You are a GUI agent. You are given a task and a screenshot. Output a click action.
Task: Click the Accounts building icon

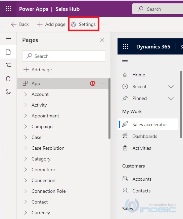coord(125,179)
